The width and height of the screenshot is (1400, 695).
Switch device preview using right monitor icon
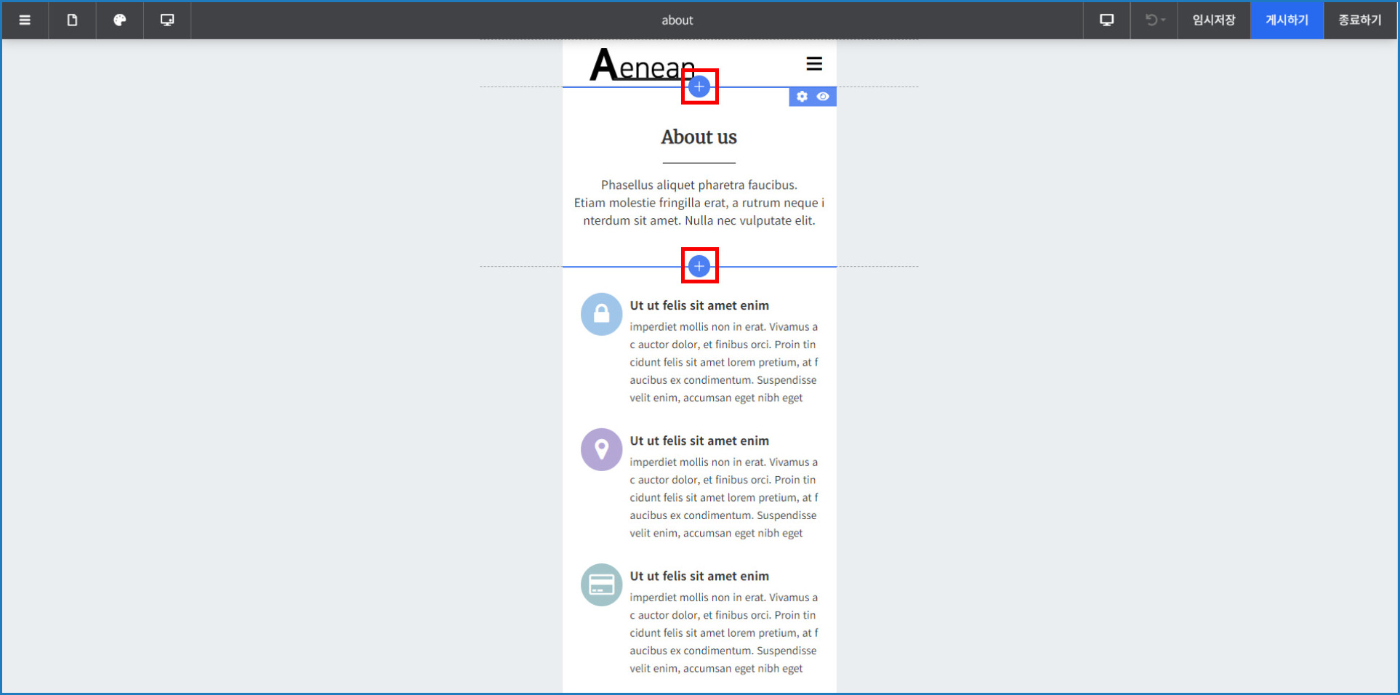1106,20
